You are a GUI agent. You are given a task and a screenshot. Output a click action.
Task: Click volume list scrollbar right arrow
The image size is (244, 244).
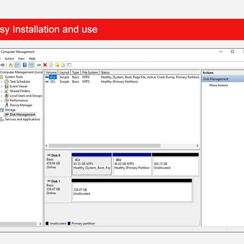click(197, 146)
